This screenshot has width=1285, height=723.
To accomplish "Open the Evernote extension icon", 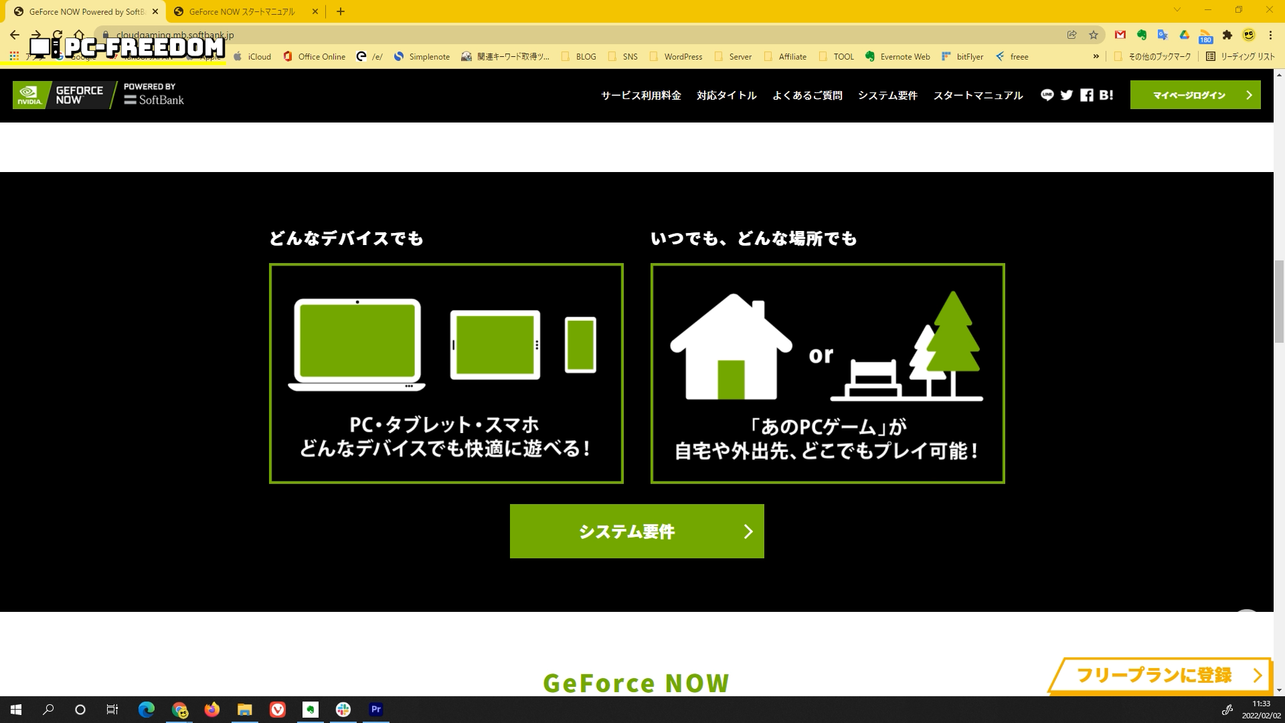I will click(1142, 35).
